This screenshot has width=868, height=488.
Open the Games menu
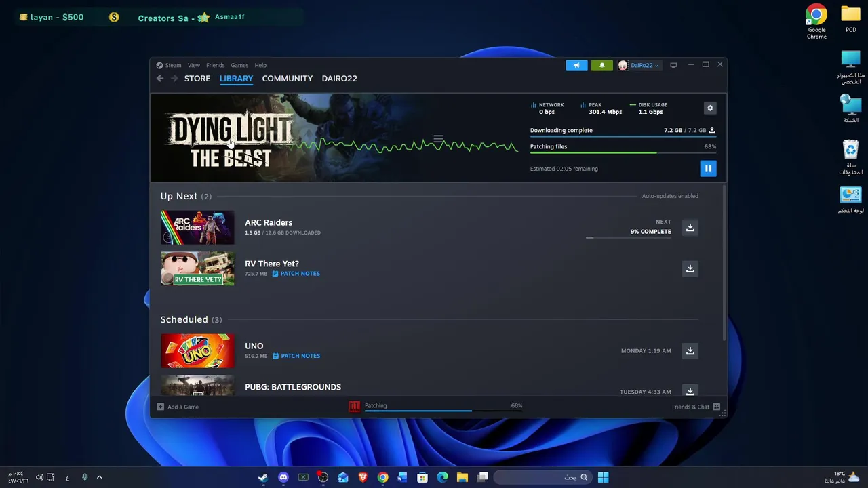point(239,65)
